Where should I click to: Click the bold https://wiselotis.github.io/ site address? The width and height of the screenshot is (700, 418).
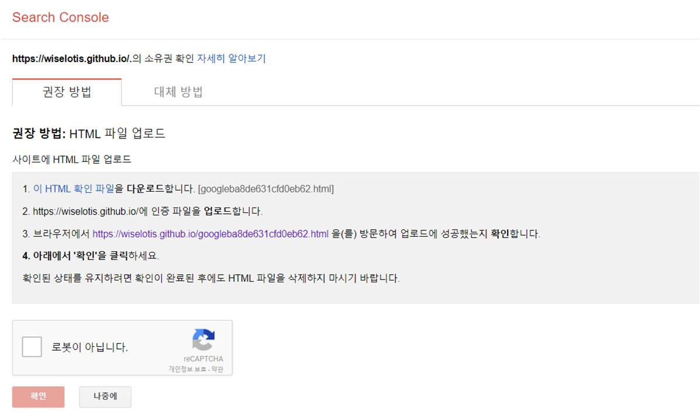(x=71, y=58)
